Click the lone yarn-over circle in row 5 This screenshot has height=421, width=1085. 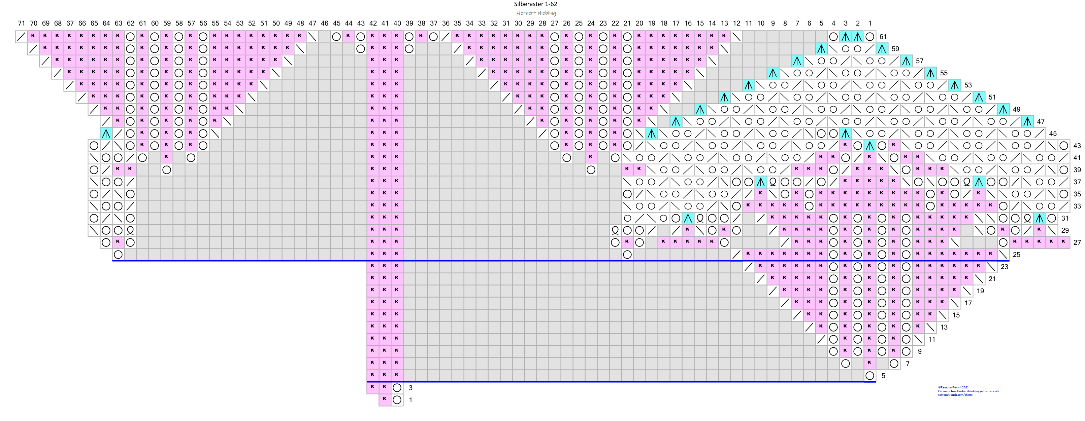click(x=870, y=376)
